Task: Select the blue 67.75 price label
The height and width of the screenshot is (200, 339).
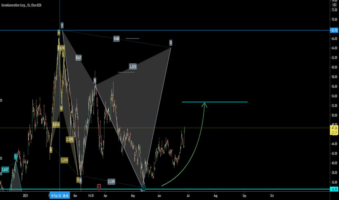Action: [x=334, y=30]
